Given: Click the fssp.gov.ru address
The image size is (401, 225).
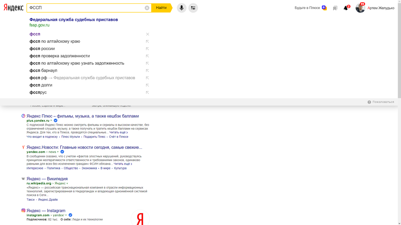Looking at the screenshot, I should click(39, 25).
